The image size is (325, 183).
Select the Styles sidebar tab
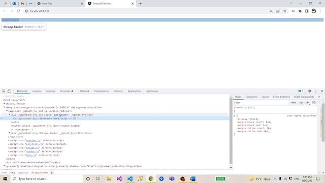pyautogui.click(x=238, y=97)
